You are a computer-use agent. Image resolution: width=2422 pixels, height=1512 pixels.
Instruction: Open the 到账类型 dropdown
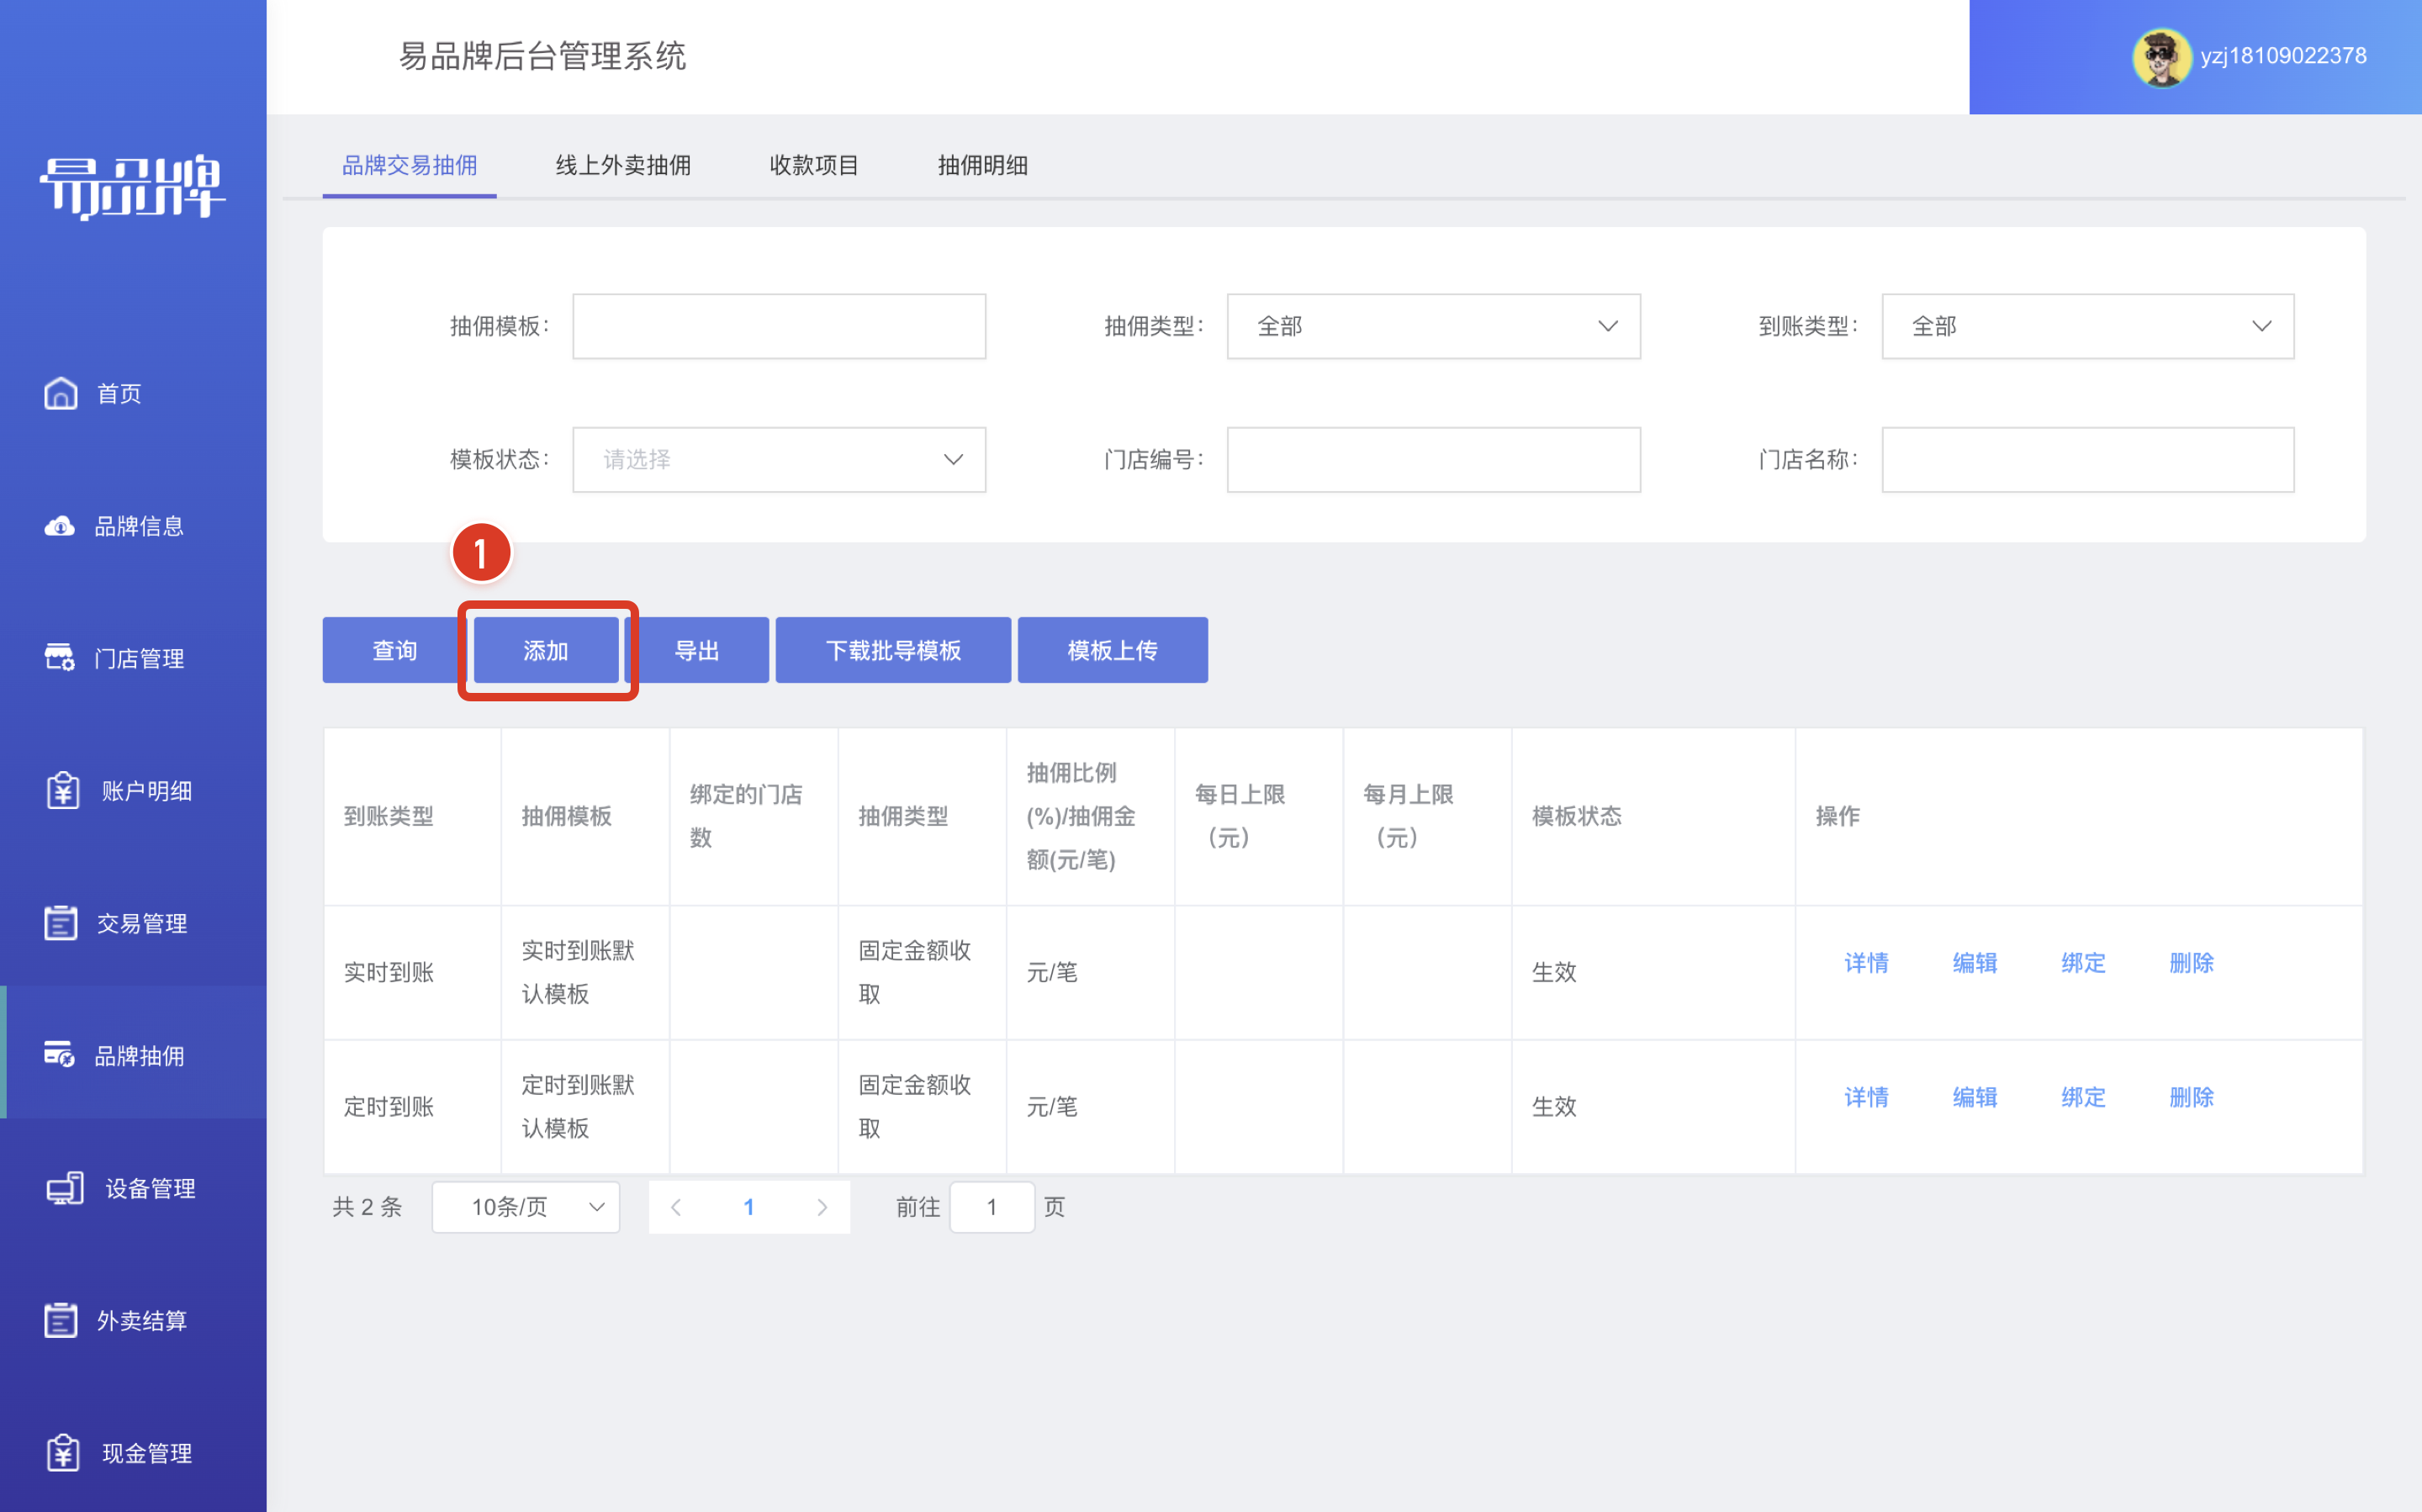[2087, 326]
